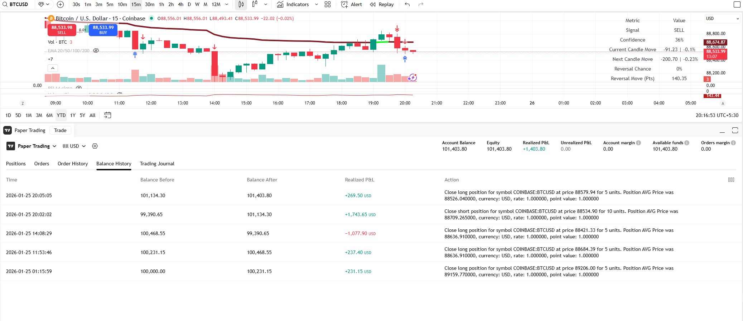Show info for Available funds
This screenshot has height=321, width=743.
687,143
